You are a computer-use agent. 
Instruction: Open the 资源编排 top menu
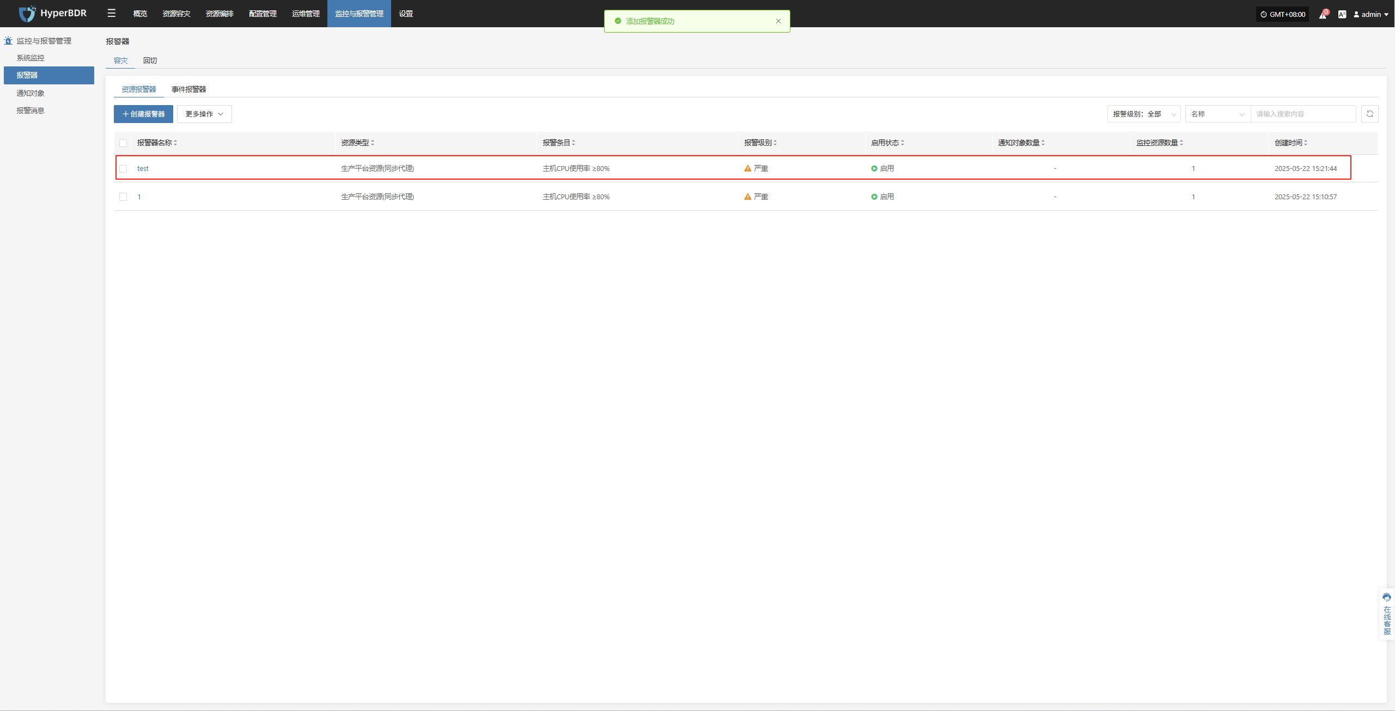point(220,14)
